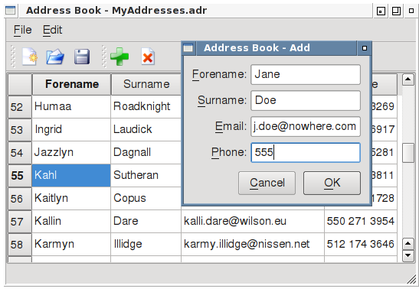Select the kalli.dare@wilson.eu email cell
Image resolution: width=419 pixels, height=289 pixels.
(253, 221)
